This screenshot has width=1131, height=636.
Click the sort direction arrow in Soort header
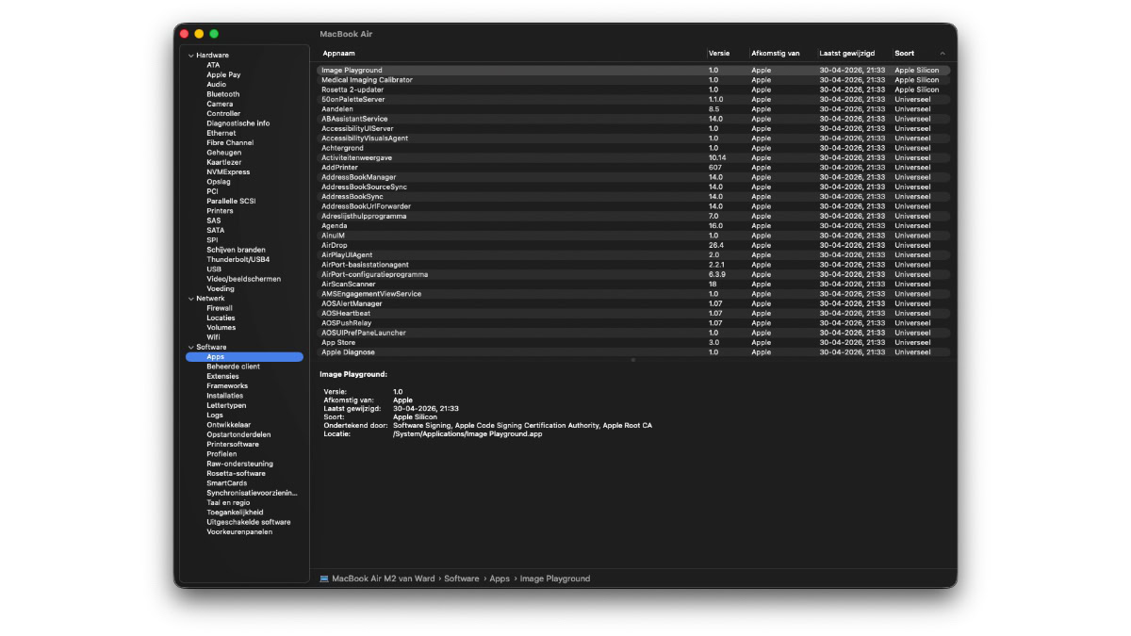pyautogui.click(x=942, y=54)
